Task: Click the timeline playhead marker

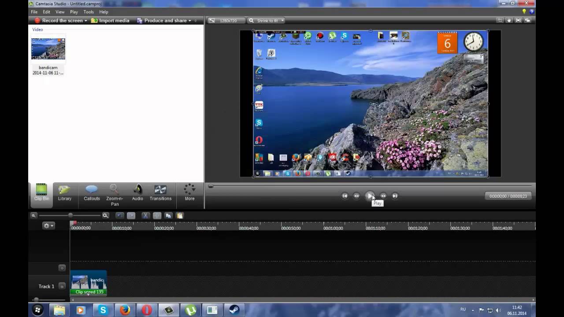Action: (x=74, y=223)
